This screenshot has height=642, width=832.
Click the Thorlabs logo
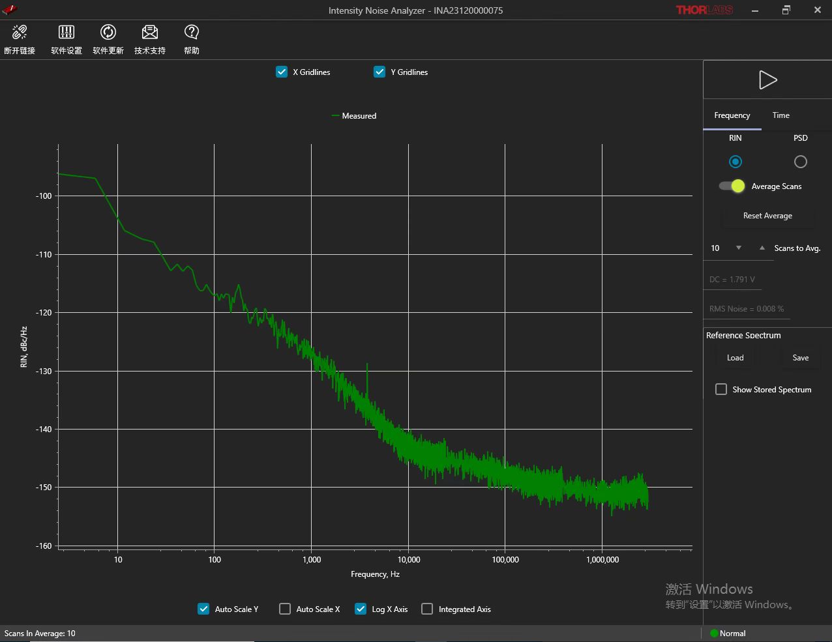point(704,10)
